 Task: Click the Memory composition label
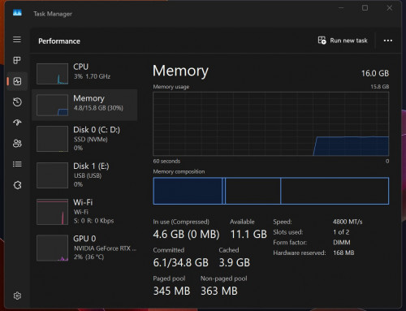click(179, 171)
